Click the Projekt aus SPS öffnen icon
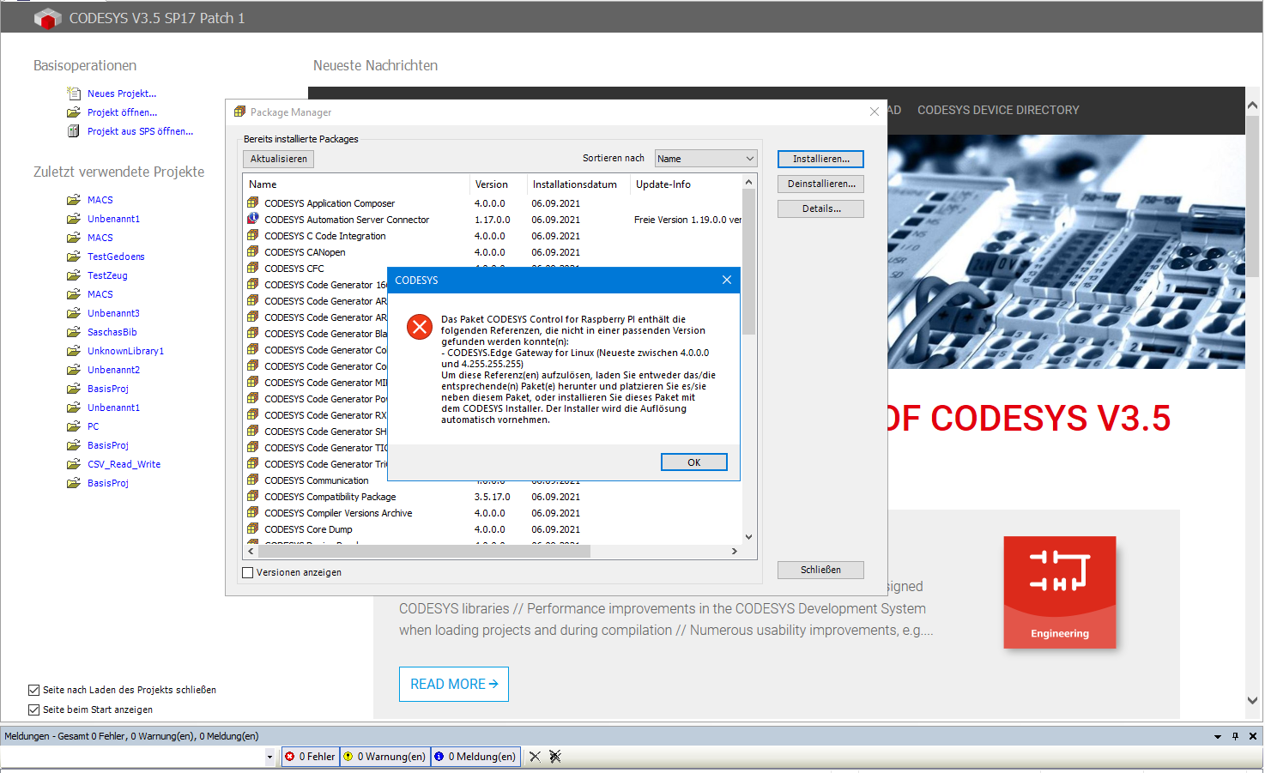Image resolution: width=1265 pixels, height=773 pixels. pos(74,131)
